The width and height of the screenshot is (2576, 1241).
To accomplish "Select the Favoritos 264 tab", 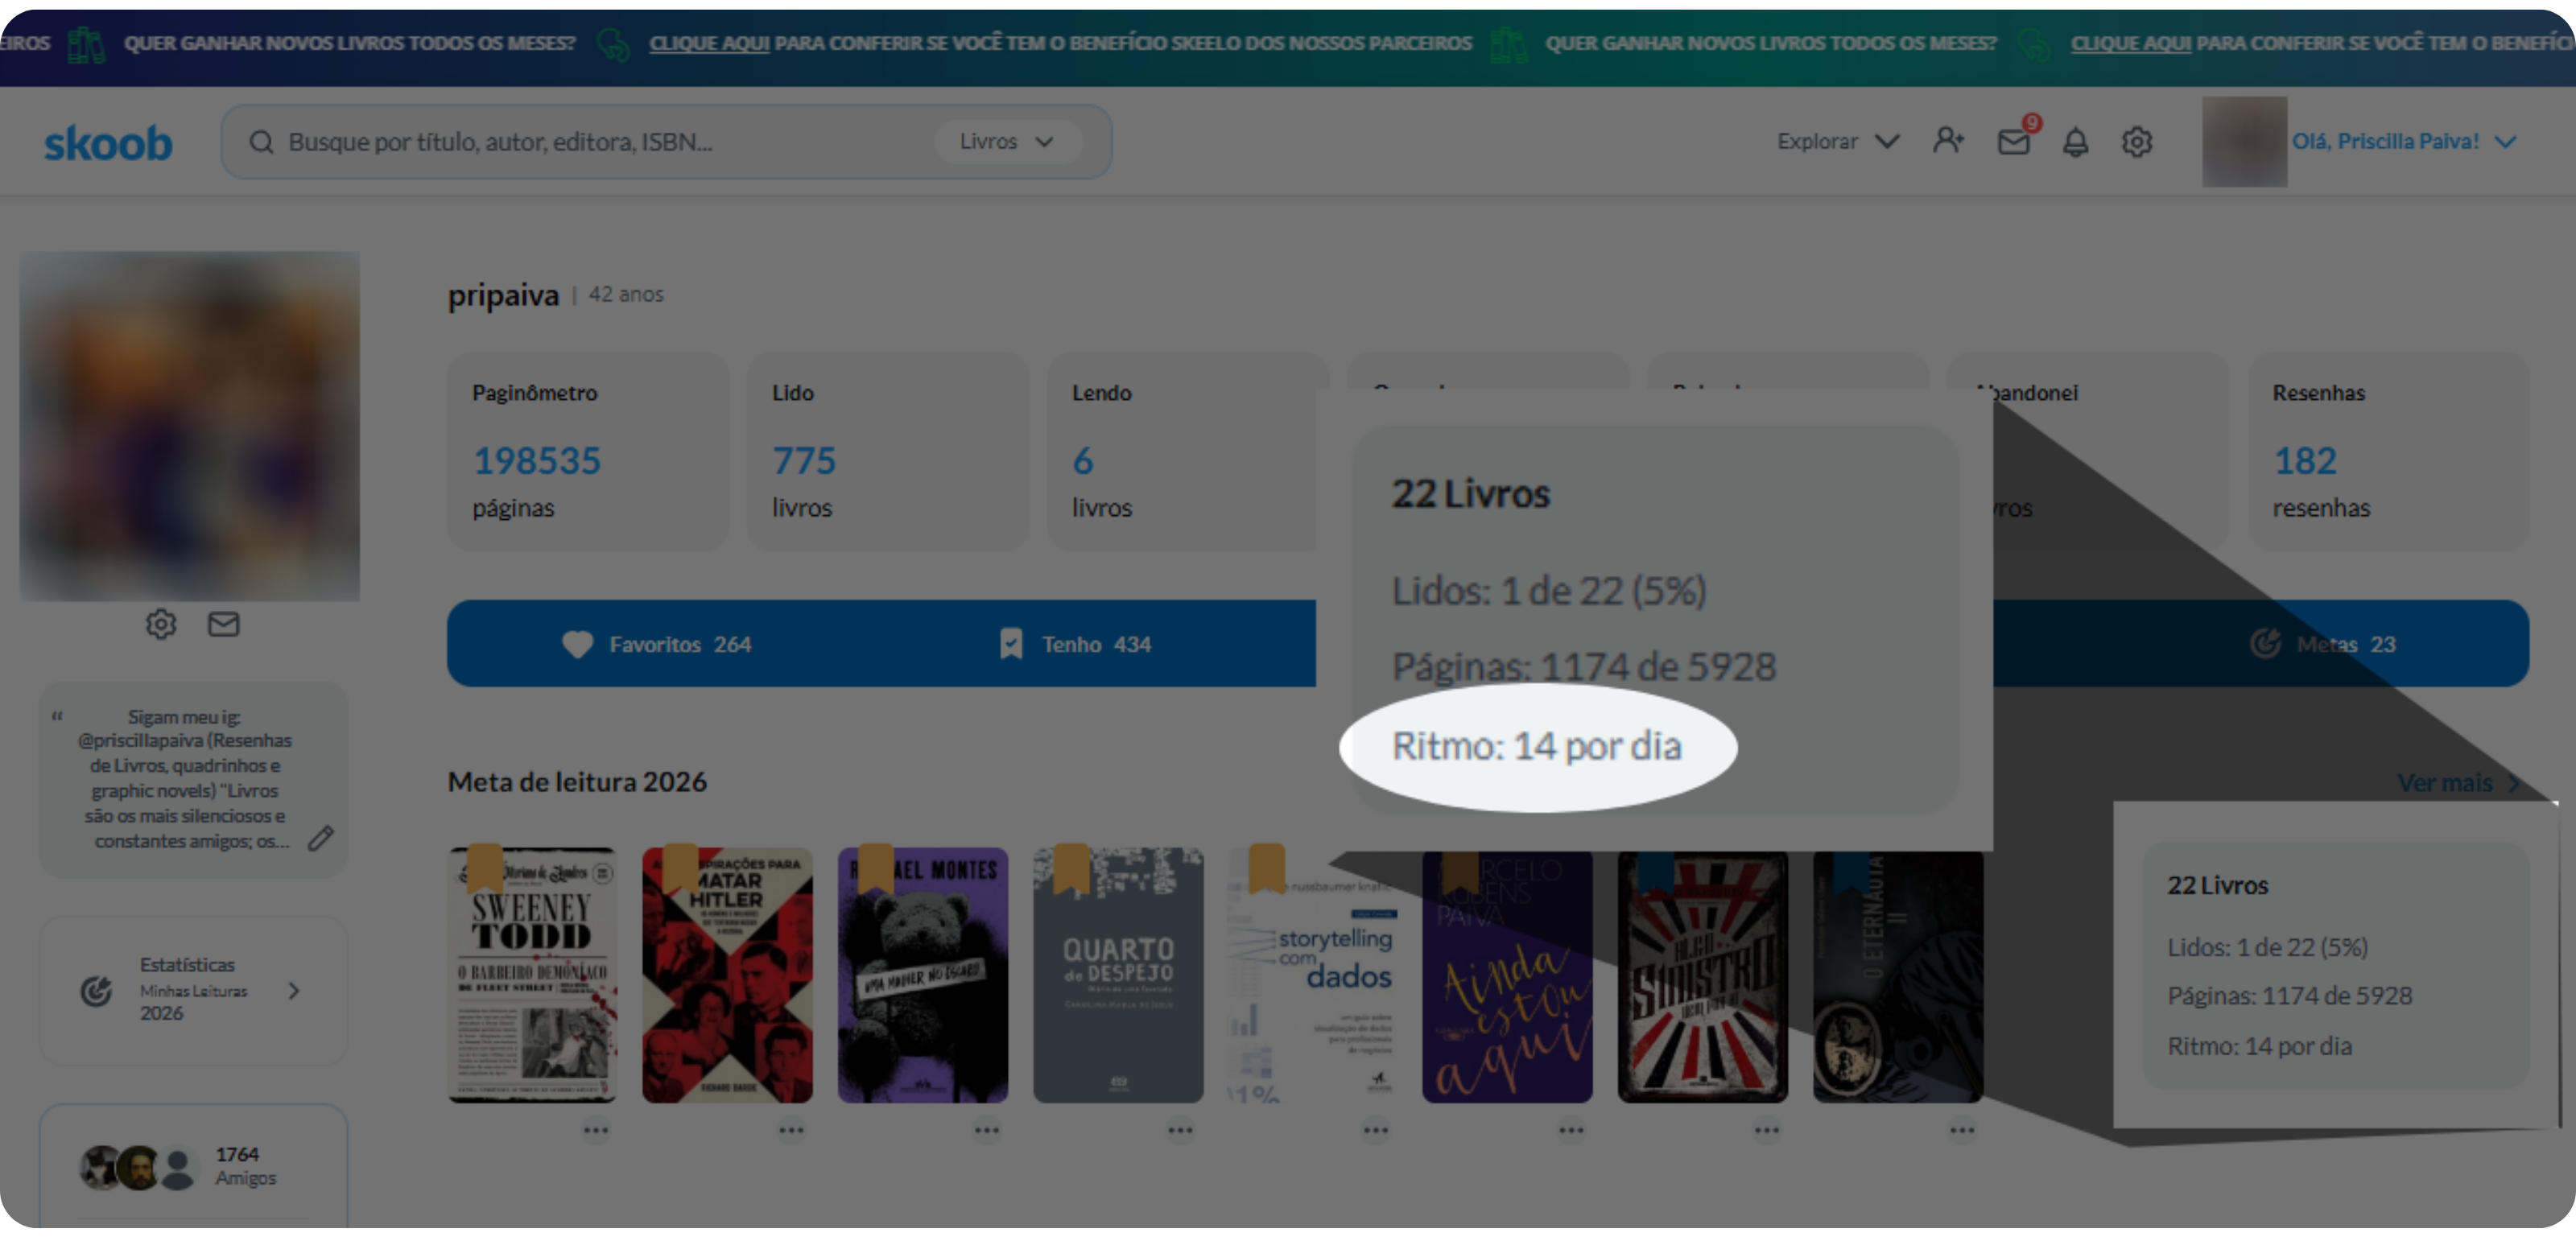I will coord(657,645).
